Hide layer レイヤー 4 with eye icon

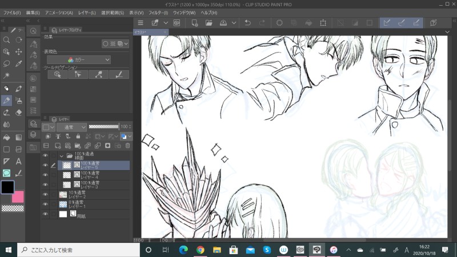pos(45,175)
